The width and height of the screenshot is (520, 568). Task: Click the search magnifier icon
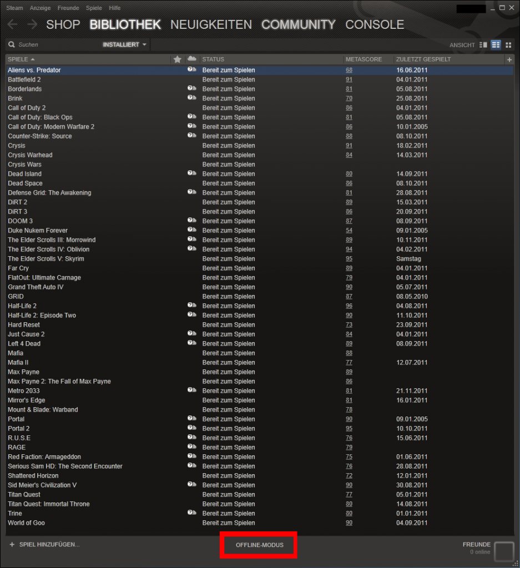(12, 44)
